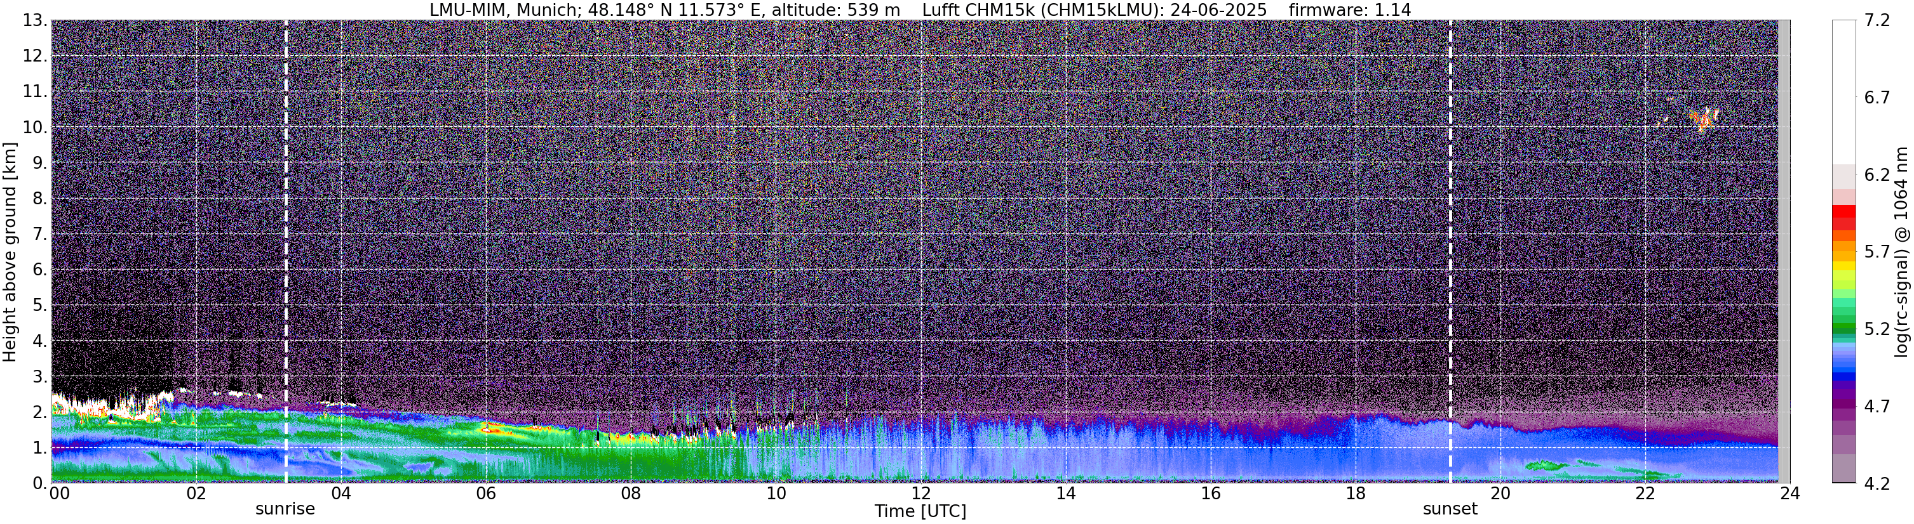The height and width of the screenshot is (524, 1914).
Task: Click the '4.' tick on the height axis
Action: pyautogui.click(x=40, y=341)
